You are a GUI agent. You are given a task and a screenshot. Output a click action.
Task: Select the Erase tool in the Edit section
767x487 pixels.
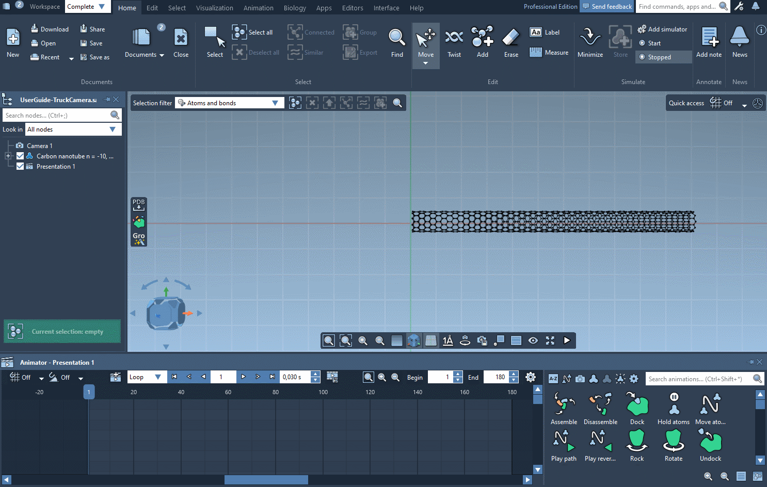(510, 42)
